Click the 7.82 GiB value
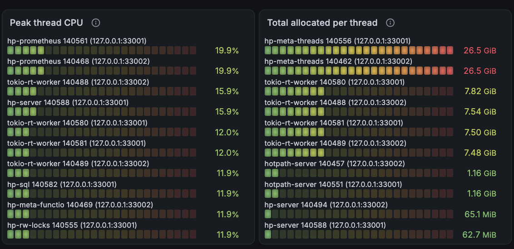Viewport: 514px width, 249px height. coord(480,91)
